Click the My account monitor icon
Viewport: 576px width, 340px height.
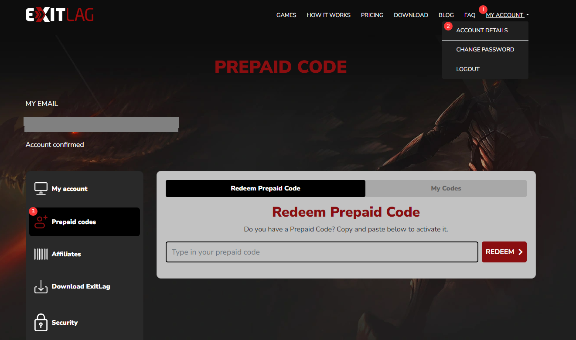click(x=41, y=189)
